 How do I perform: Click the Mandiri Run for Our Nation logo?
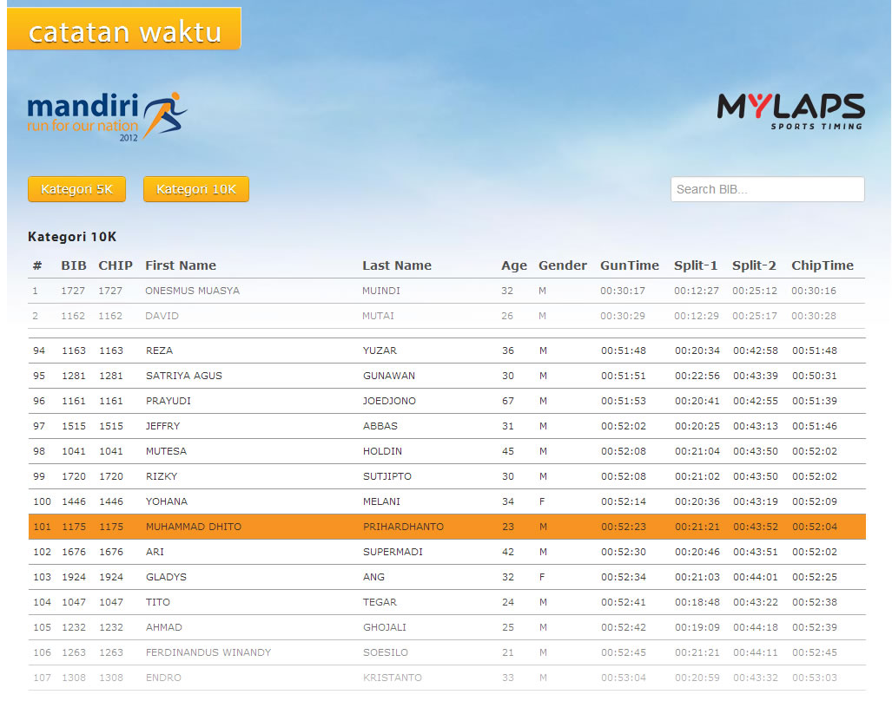(x=107, y=115)
